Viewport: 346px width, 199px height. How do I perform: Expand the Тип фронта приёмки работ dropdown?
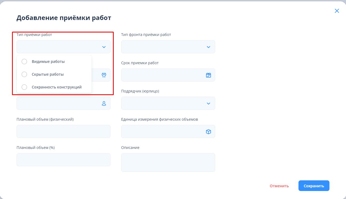click(209, 47)
